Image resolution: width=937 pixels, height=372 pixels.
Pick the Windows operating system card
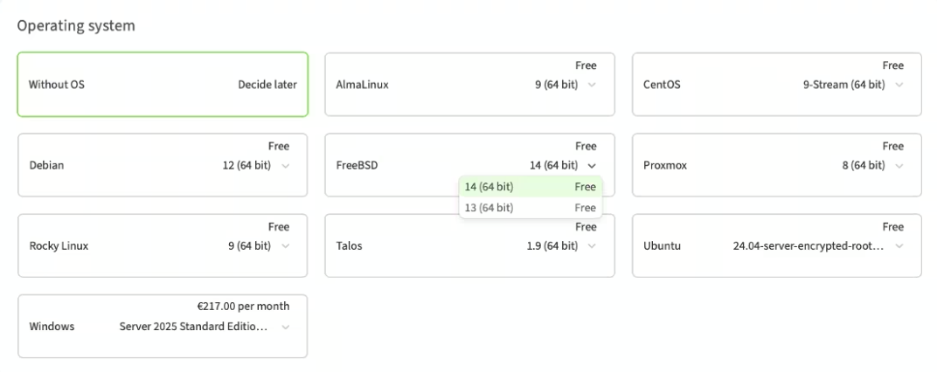(x=70, y=327)
